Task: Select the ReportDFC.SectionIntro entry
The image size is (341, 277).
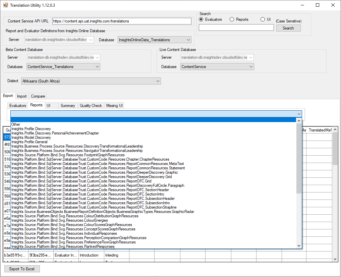Action: point(153,194)
